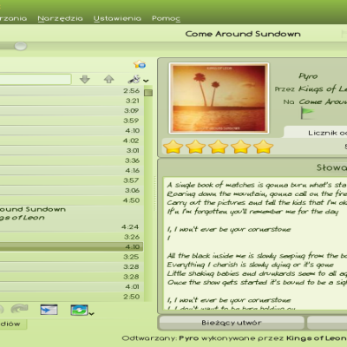Screen dimensions: 347x347
Task: Set rating to one star
Action: coord(173,147)
